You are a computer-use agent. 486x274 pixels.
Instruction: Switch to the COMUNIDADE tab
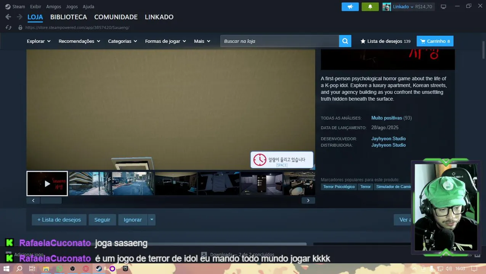(x=116, y=17)
